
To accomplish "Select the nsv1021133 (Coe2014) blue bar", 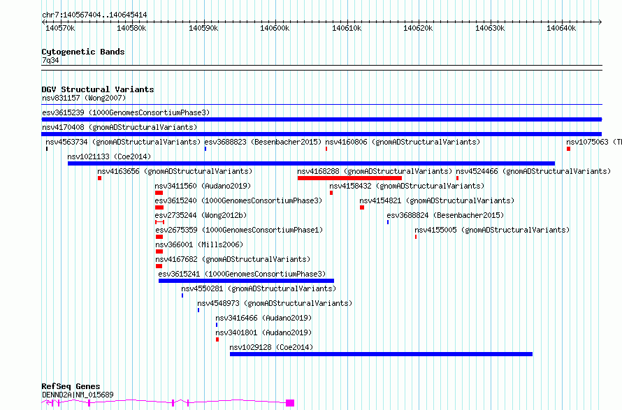I will click(x=312, y=163).
